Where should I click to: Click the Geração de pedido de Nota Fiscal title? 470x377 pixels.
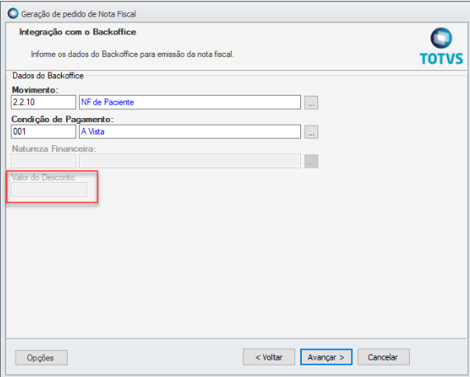(x=78, y=14)
